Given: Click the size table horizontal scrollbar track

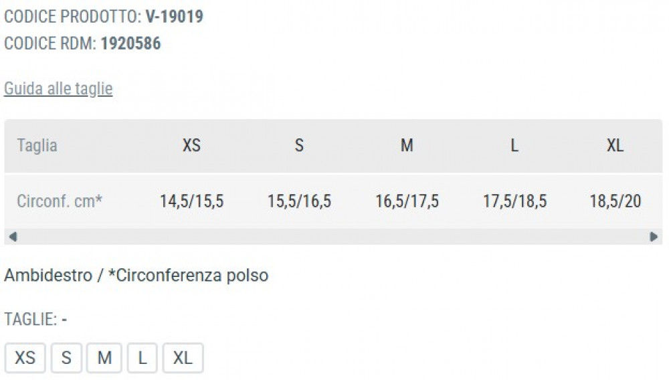Looking at the screenshot, I should (x=333, y=236).
